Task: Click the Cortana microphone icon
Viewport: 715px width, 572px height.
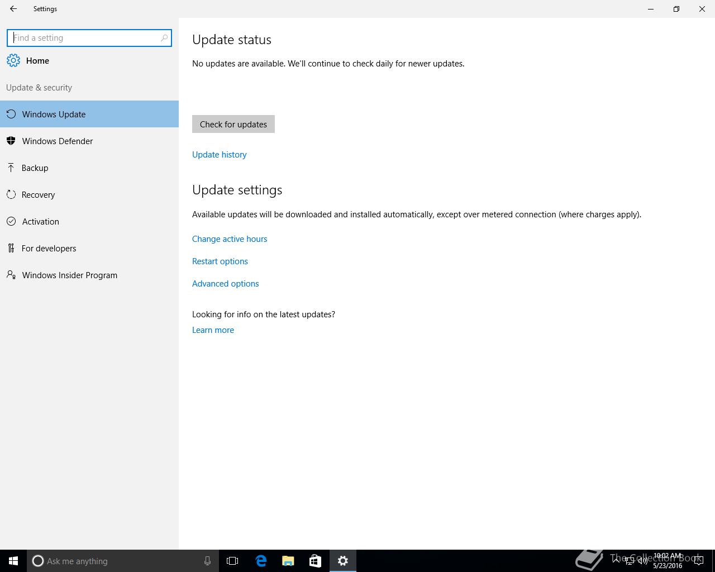Action: click(207, 561)
